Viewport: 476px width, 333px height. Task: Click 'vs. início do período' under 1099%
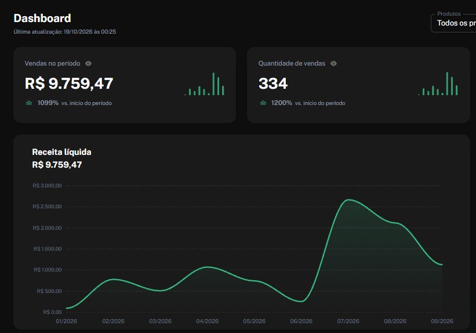tap(86, 103)
